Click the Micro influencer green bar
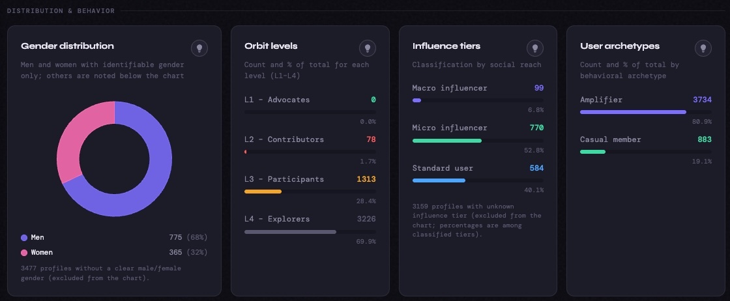 (447, 141)
